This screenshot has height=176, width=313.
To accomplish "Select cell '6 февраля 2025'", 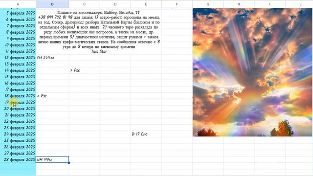I will pyautogui.click(x=18, y=20).
